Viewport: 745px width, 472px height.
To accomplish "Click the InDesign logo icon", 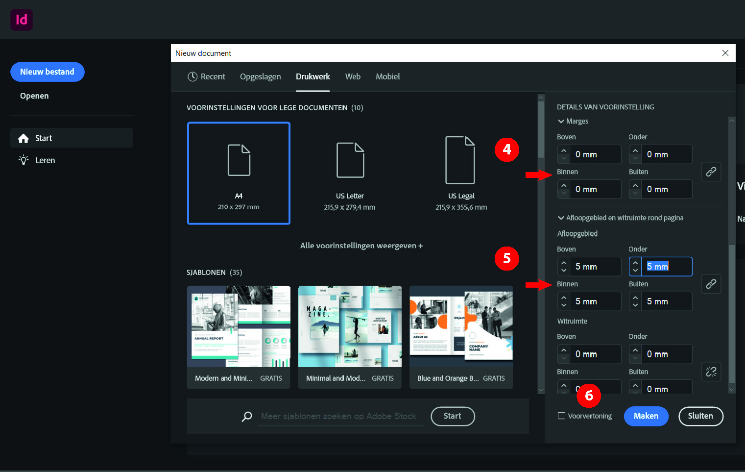I will point(22,20).
